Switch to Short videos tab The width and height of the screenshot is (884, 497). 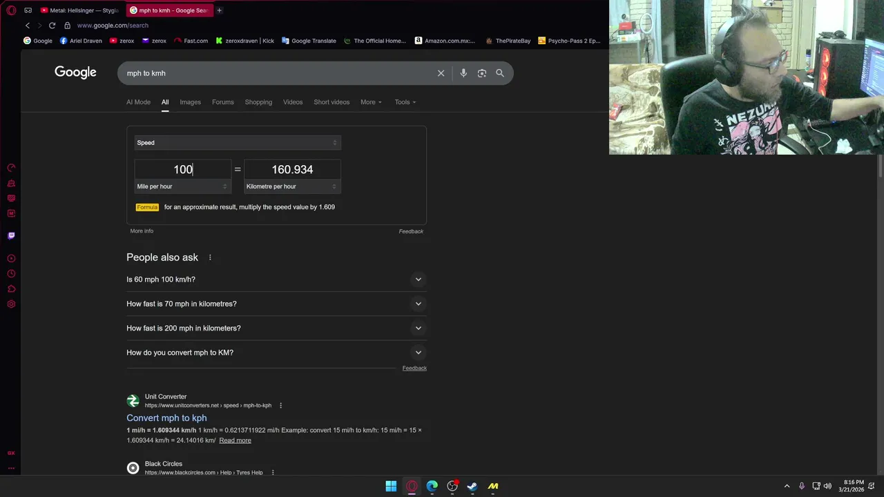331,102
